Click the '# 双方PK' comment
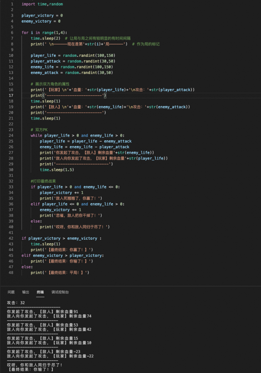The image size is (261, 373). [40, 130]
